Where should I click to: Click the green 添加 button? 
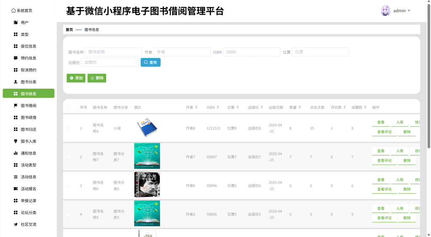76,78
